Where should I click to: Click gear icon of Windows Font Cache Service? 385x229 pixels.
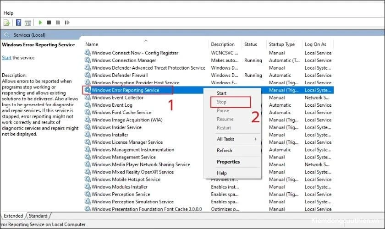click(x=88, y=112)
